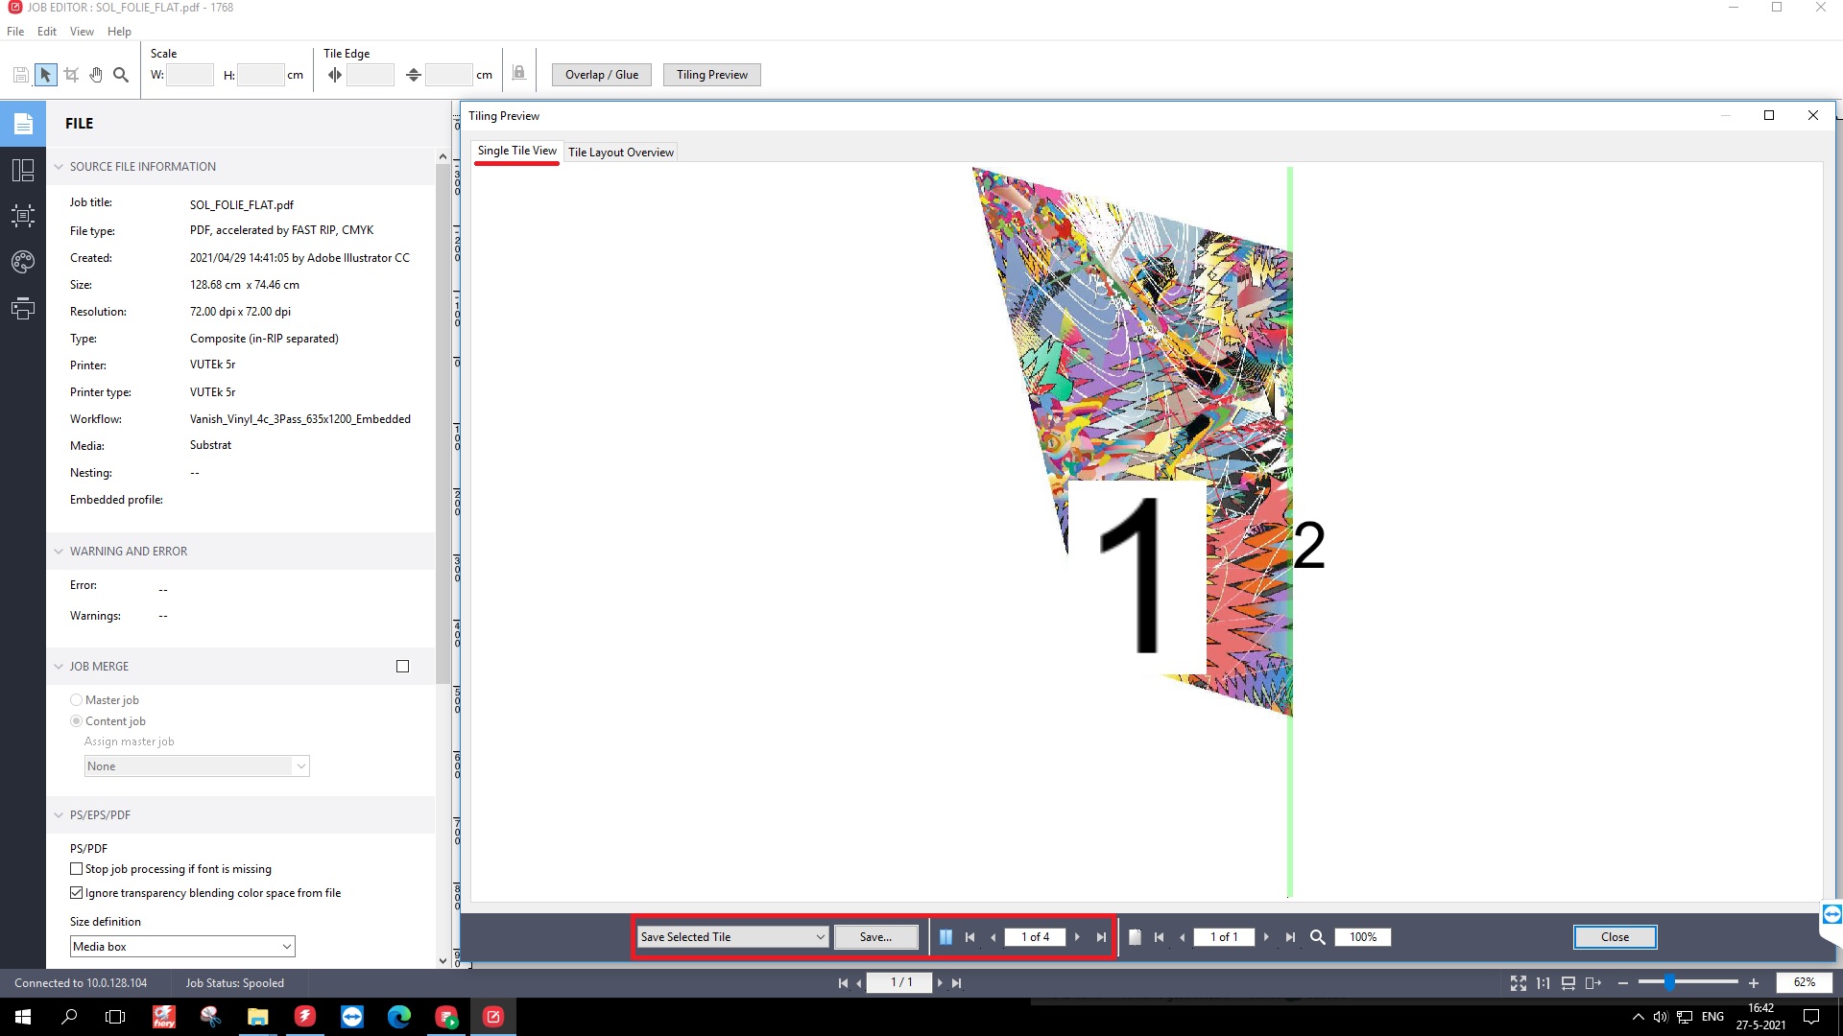Open the Edit menu
This screenshot has width=1843, height=1036.
click(x=47, y=32)
